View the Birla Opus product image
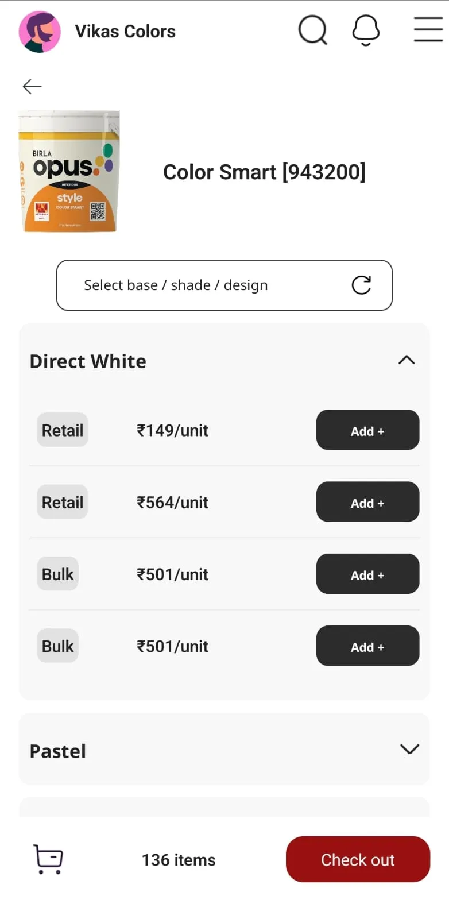Viewport: 449px width, 919px height. (69, 172)
